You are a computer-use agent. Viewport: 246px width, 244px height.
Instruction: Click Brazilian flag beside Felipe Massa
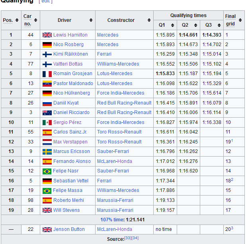(47, 191)
